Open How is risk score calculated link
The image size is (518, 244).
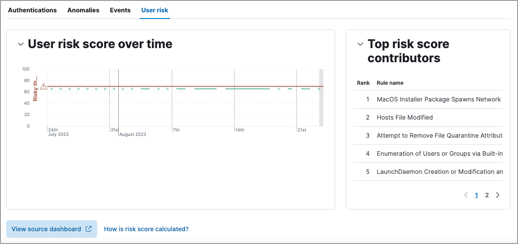pyautogui.click(x=146, y=229)
